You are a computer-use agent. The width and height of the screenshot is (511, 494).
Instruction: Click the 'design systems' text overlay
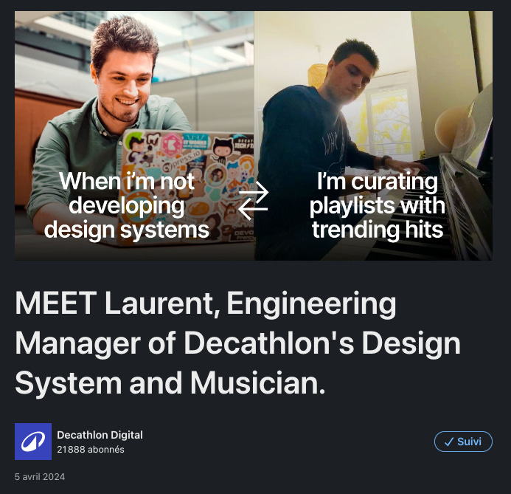[x=127, y=230]
